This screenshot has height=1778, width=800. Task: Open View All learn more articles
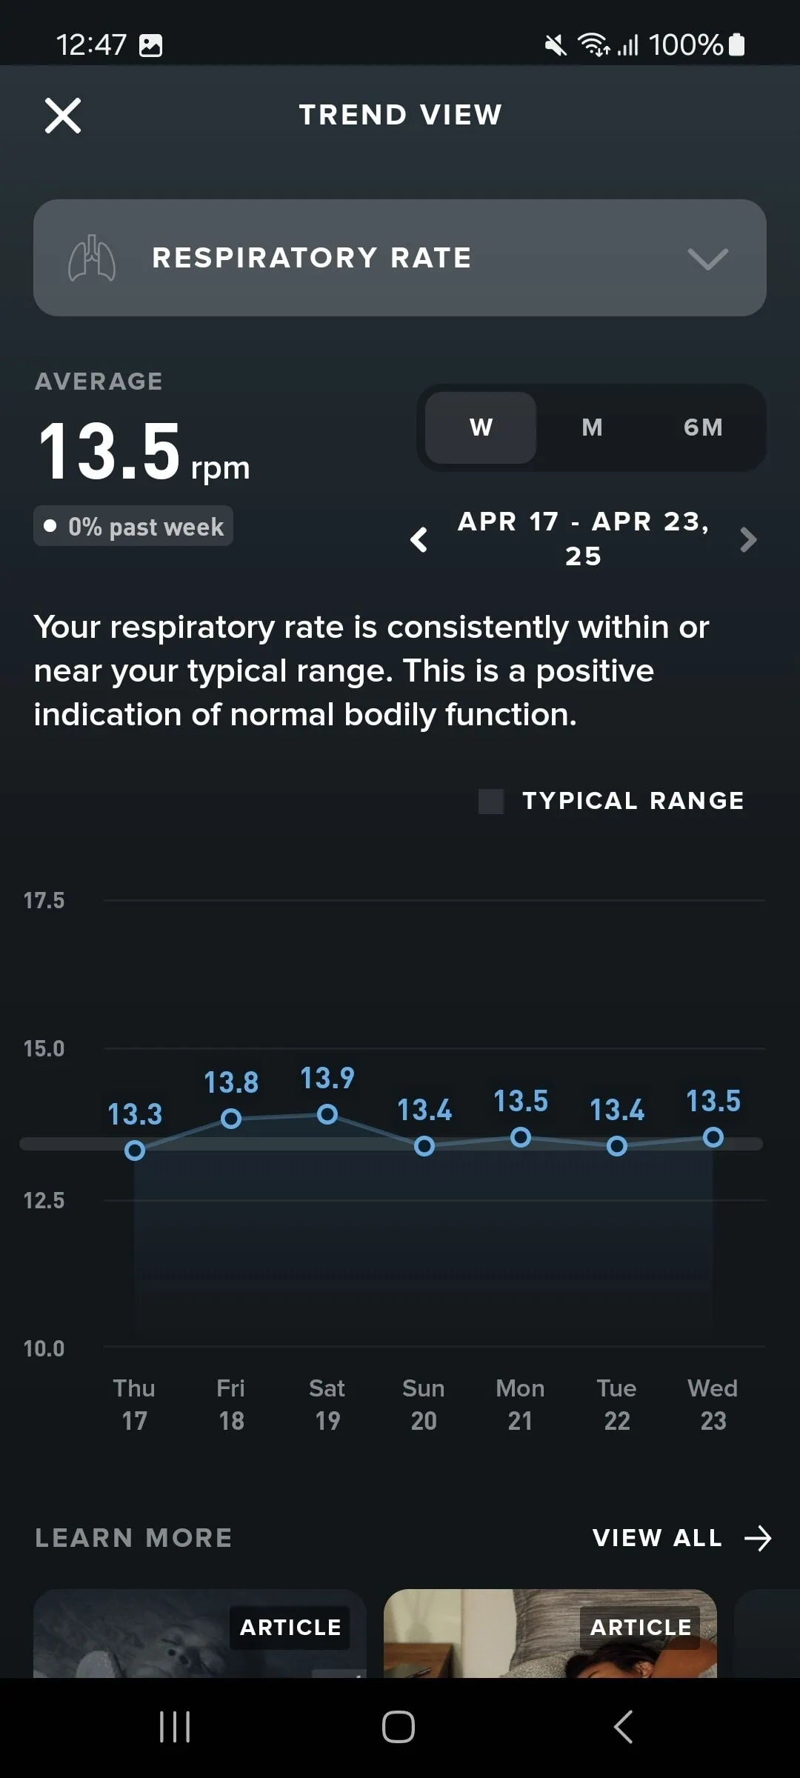tap(657, 1539)
